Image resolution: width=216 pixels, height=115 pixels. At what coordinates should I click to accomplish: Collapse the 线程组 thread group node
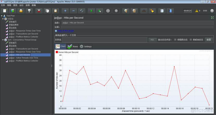click(3, 19)
